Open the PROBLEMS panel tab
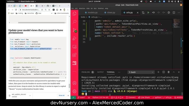The width and height of the screenshot is (189, 106). [87, 72]
